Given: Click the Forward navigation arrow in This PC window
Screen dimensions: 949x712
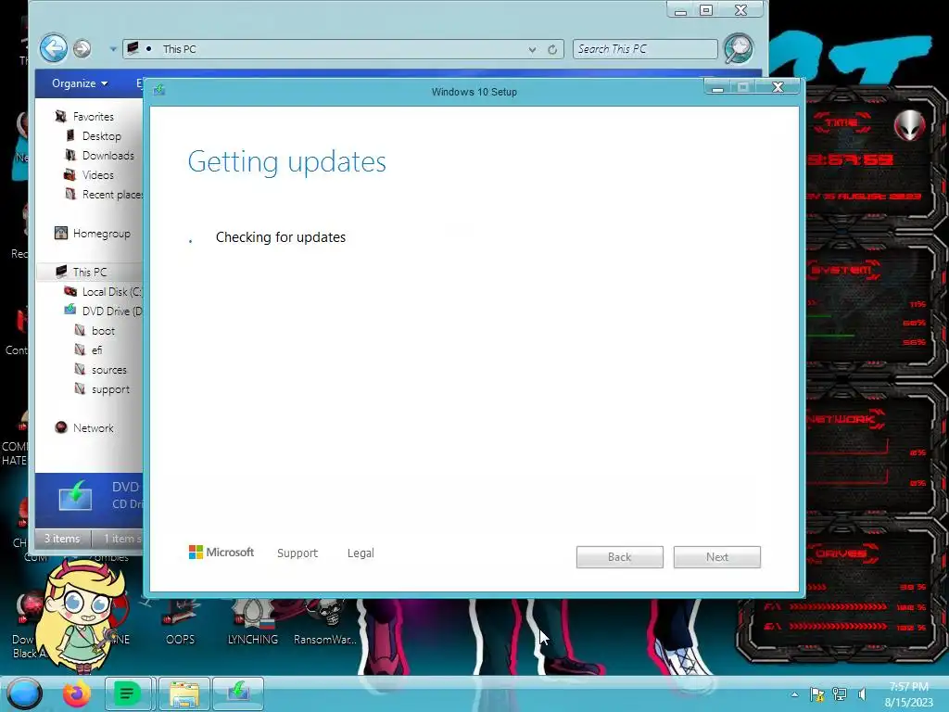Looking at the screenshot, I should coord(82,48).
